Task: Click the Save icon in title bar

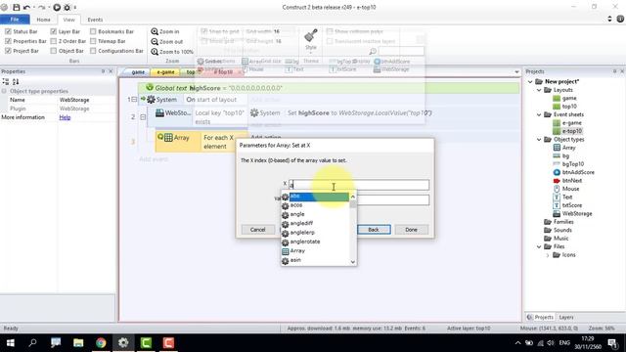Action: point(16,7)
